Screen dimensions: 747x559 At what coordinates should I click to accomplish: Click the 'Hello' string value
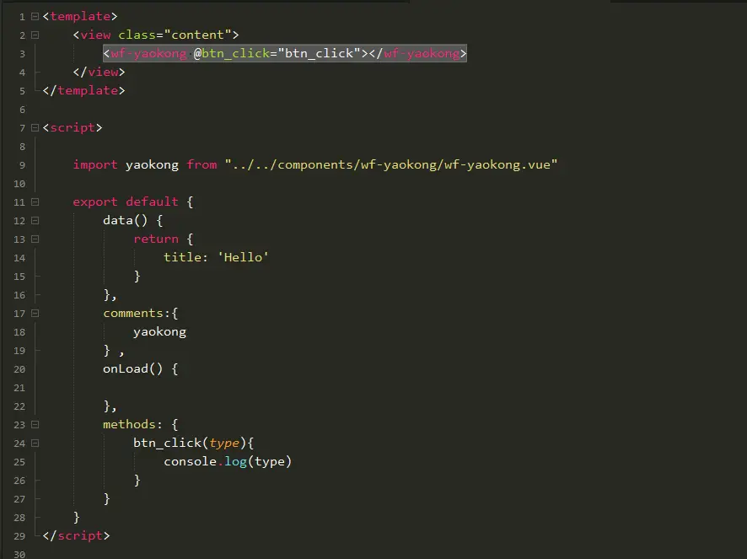[243, 257]
